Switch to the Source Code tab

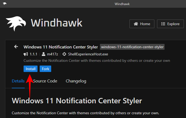(45, 81)
